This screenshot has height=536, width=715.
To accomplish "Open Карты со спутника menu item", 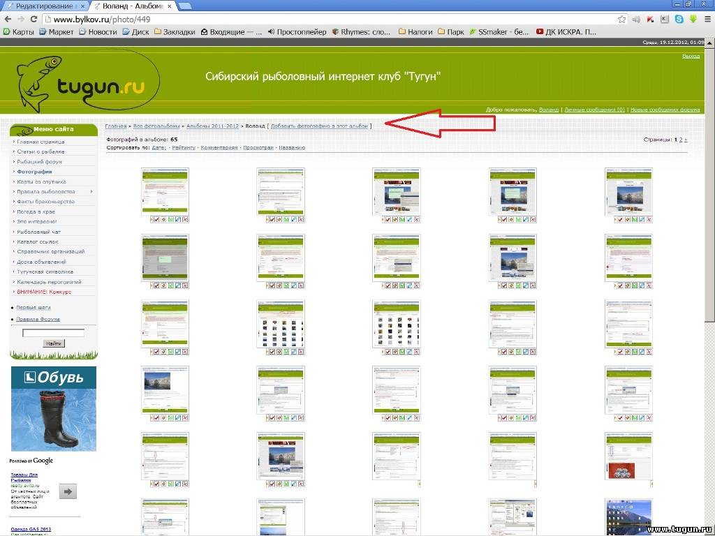I will coord(41,182).
